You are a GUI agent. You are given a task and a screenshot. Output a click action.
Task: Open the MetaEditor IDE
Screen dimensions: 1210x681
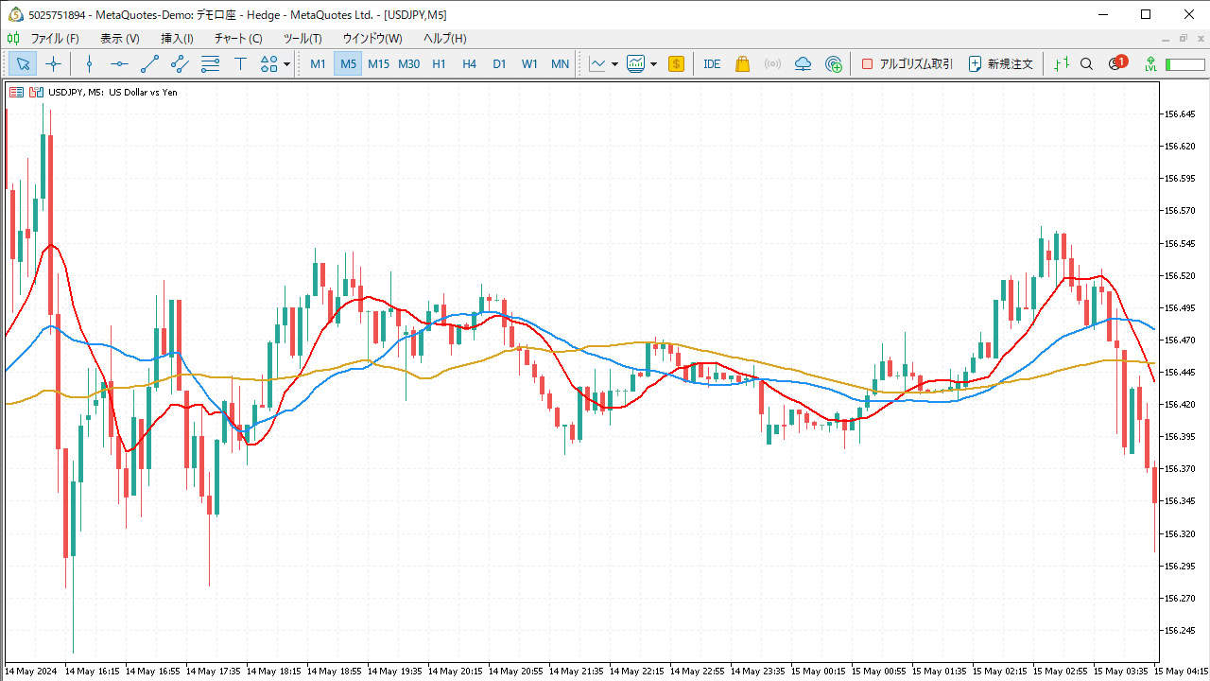[712, 63]
